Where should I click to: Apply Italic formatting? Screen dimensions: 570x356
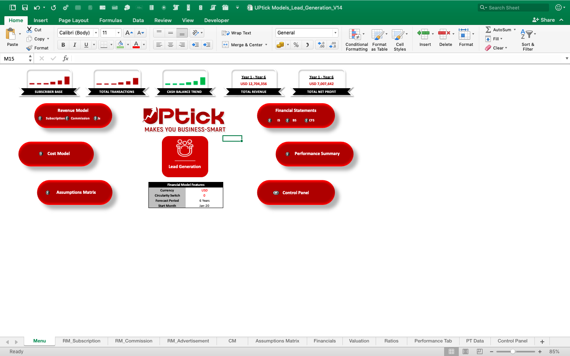click(x=74, y=45)
